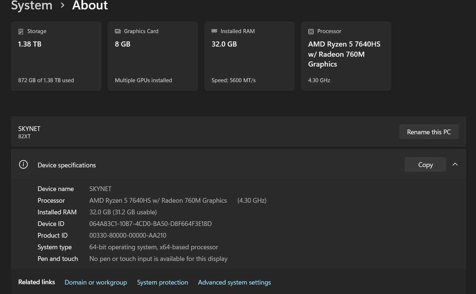Click the Device specifications info icon
Screen dimensions: 476x294
click(23, 164)
